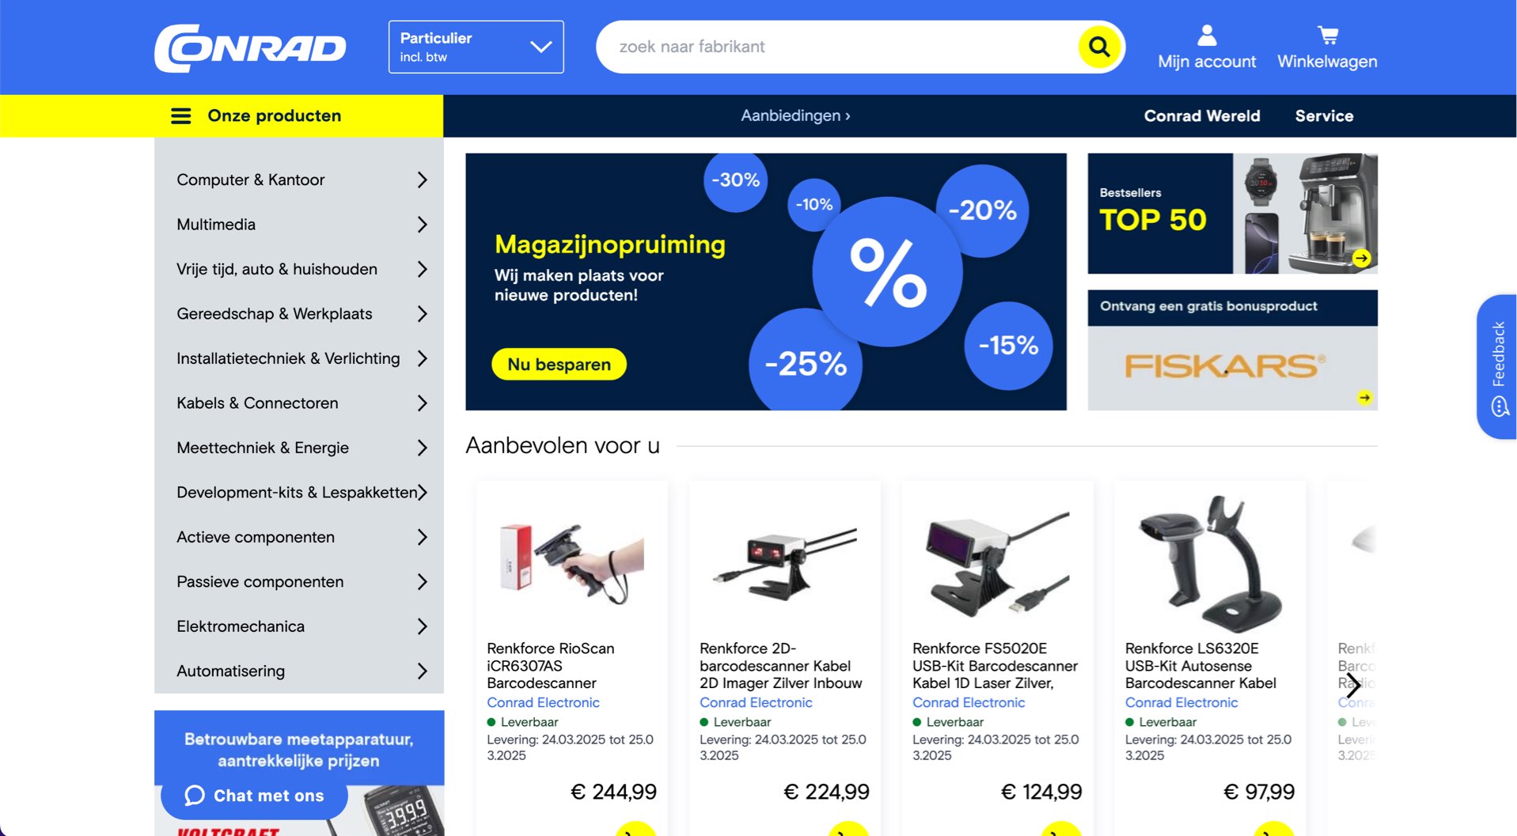Open the Particulier incl. btw dropdown
The image size is (1517, 836).
tap(476, 47)
